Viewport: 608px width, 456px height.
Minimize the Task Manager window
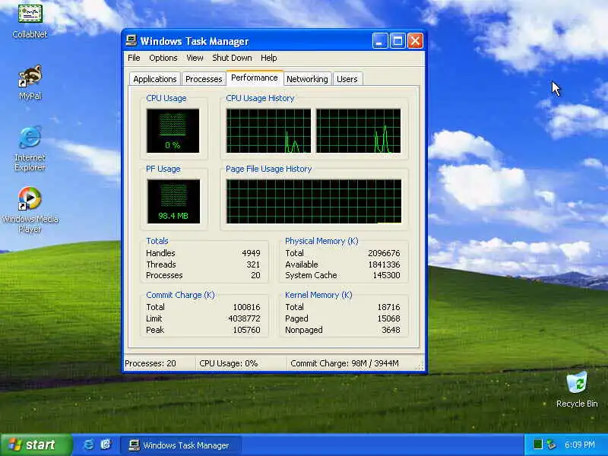tap(379, 41)
